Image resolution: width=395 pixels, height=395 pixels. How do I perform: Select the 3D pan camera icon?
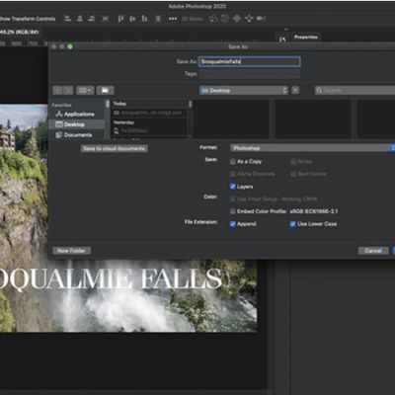coord(237,19)
